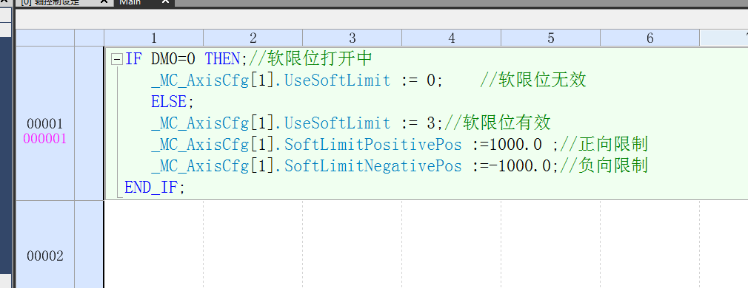Close the Main tab
748x288 pixels.
pos(165,2)
